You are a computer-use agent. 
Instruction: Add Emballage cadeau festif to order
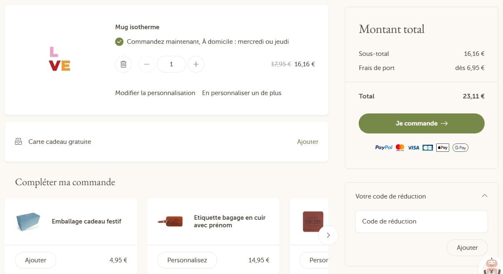click(35, 260)
